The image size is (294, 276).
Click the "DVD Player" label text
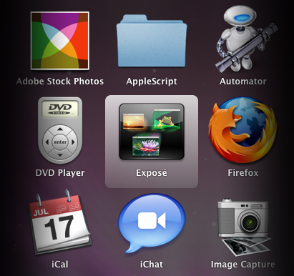tap(60, 173)
